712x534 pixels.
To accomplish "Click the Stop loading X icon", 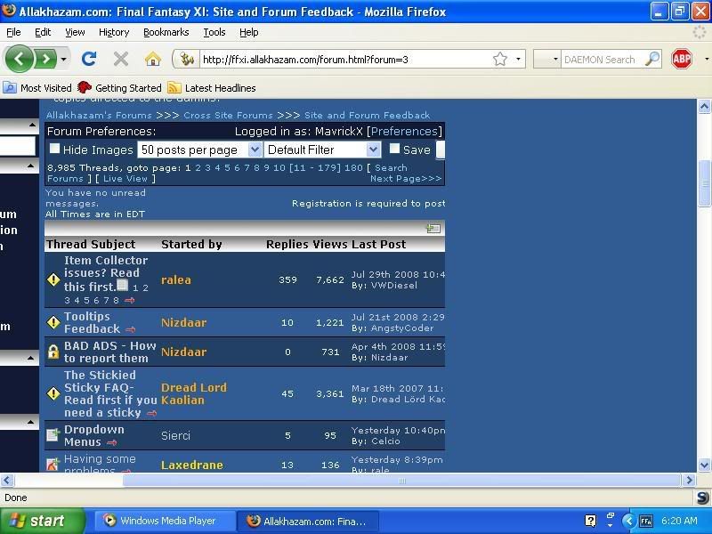I will point(121,59).
